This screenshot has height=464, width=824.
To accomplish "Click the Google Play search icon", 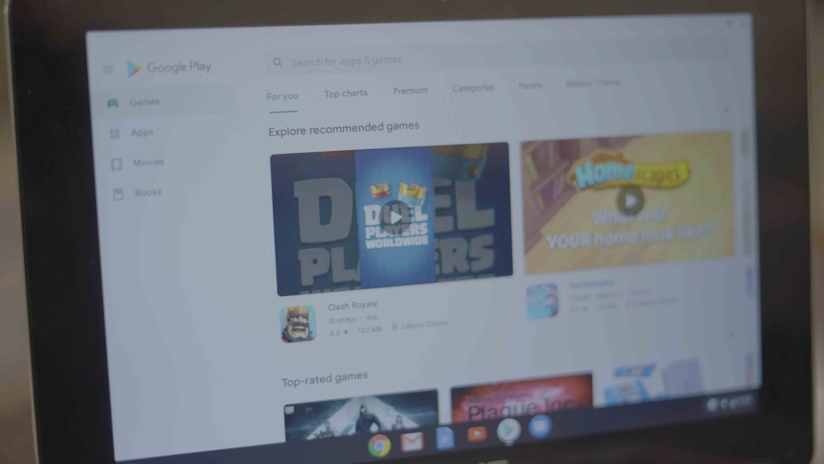I will [x=278, y=61].
